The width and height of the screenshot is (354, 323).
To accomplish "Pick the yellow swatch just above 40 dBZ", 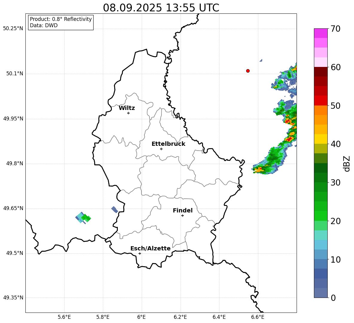I will [321, 139].
